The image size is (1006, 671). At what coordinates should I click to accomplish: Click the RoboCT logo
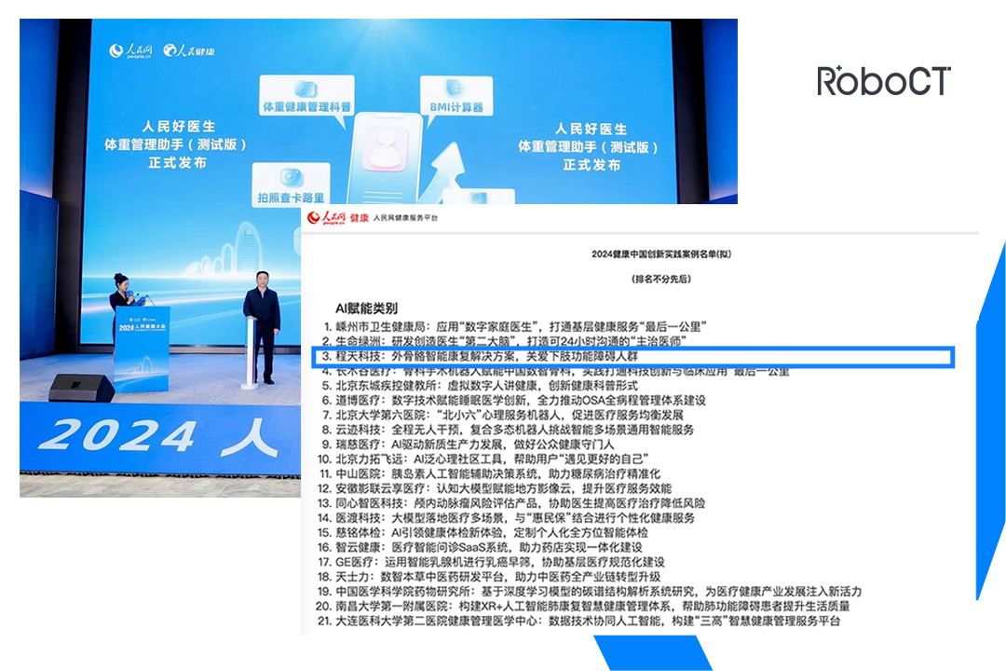coord(883,81)
